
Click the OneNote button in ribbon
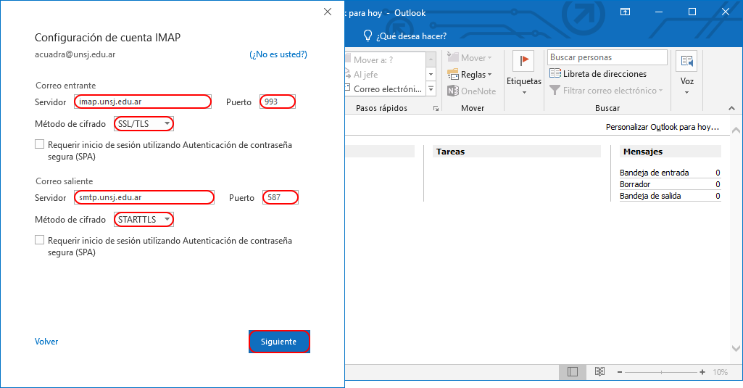point(471,91)
